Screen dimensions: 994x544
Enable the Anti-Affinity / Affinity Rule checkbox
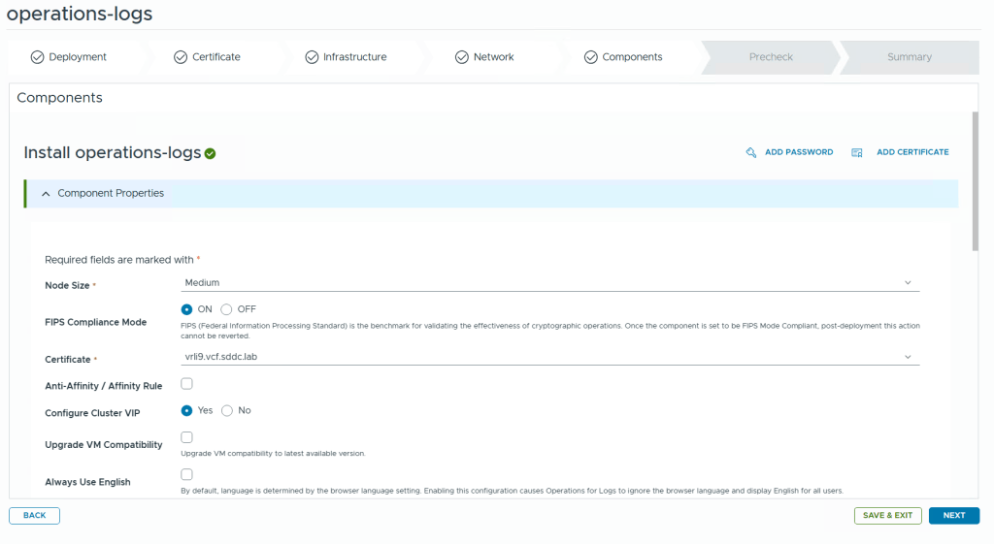pos(186,384)
